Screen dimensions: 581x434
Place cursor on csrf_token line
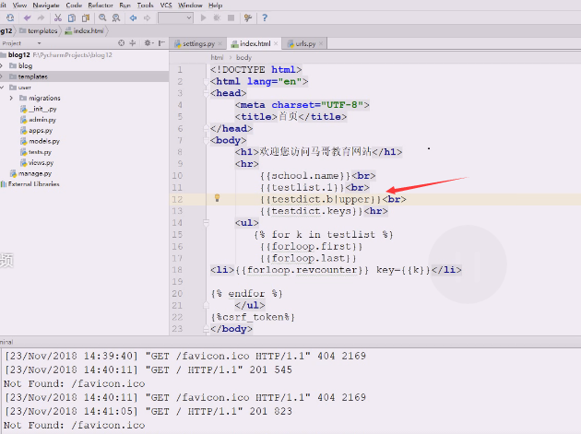click(253, 317)
